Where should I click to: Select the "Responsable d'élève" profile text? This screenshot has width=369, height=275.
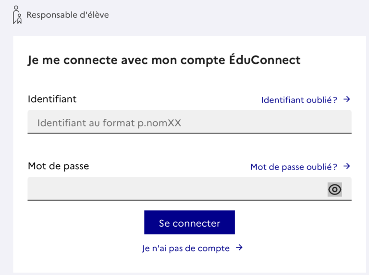pyautogui.click(x=68, y=15)
